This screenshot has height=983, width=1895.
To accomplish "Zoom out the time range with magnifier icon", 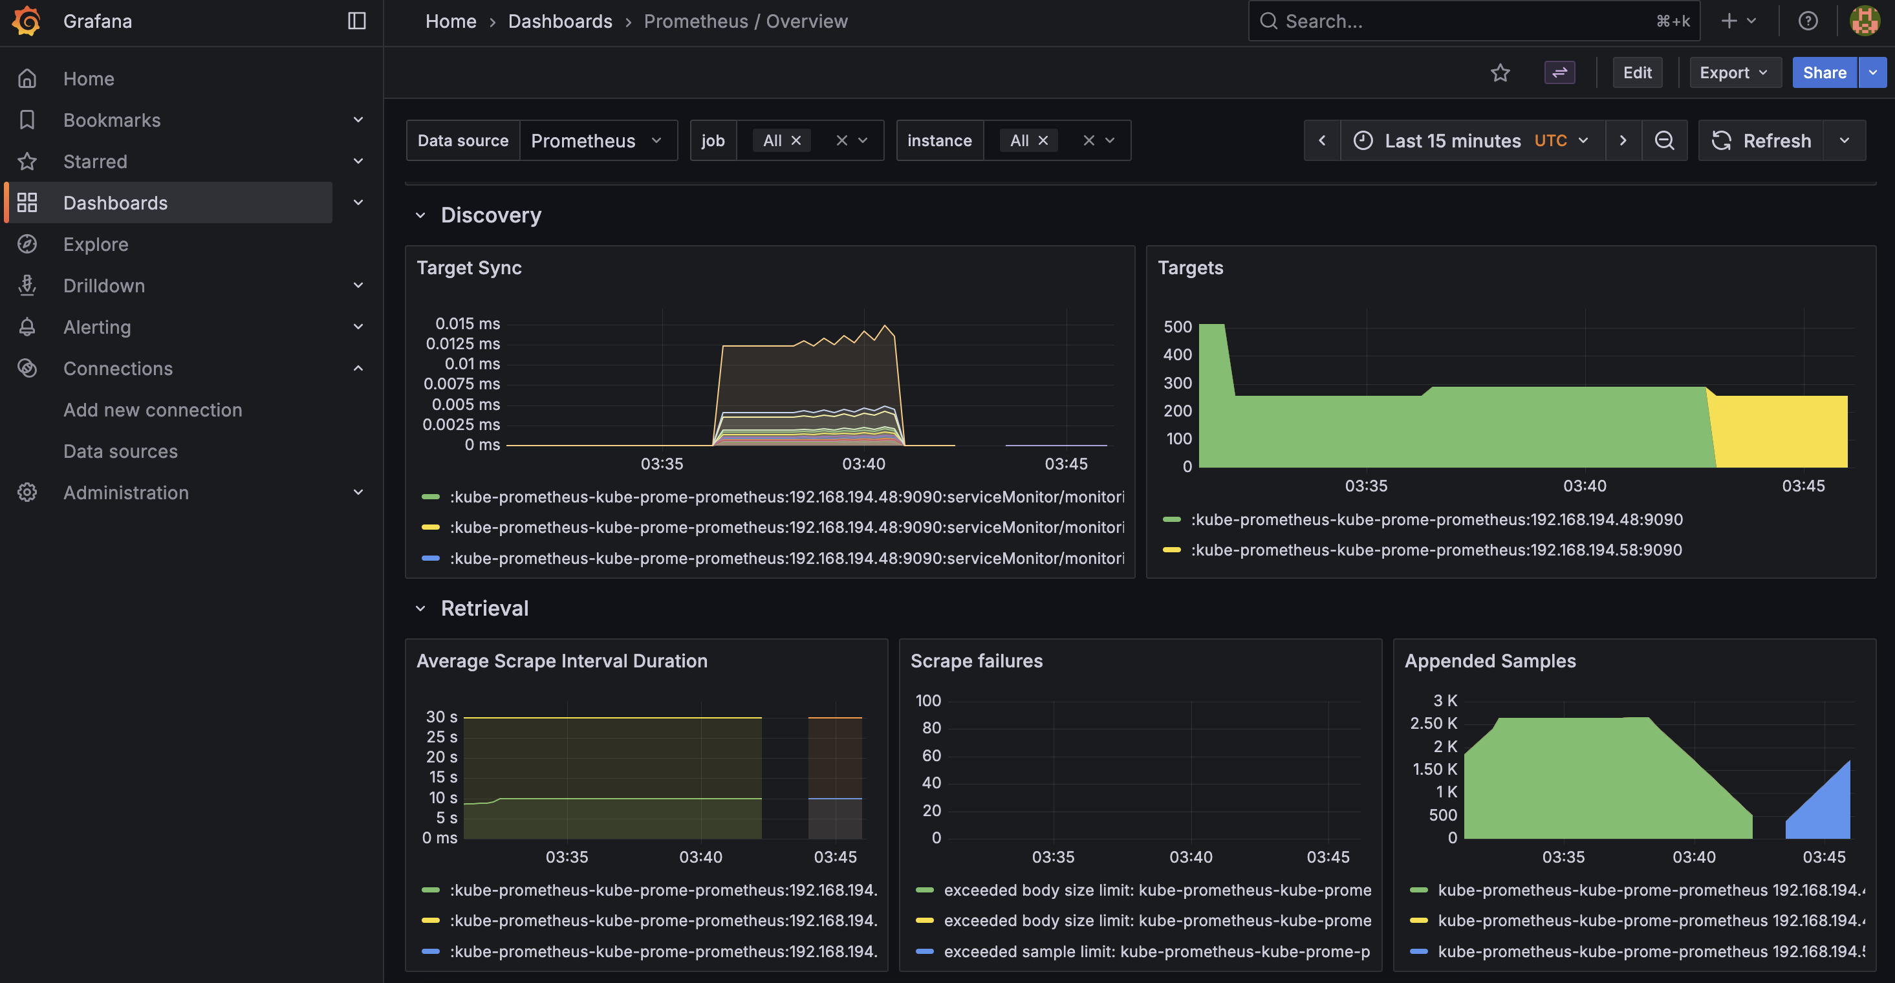I will 1665,140.
